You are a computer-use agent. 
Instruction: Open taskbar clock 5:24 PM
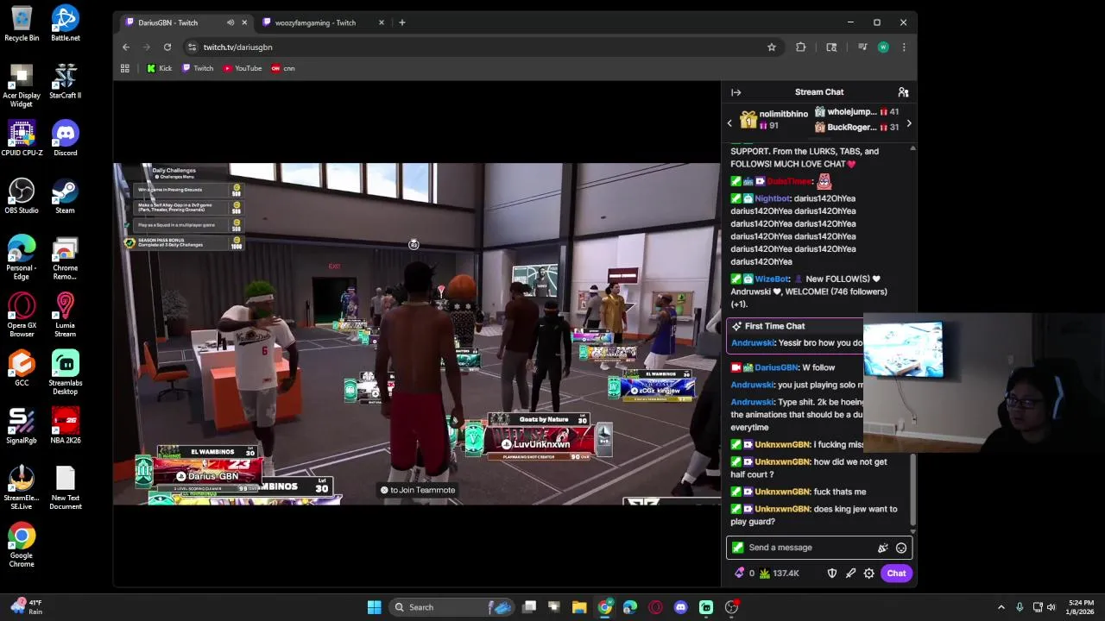pos(1081,607)
